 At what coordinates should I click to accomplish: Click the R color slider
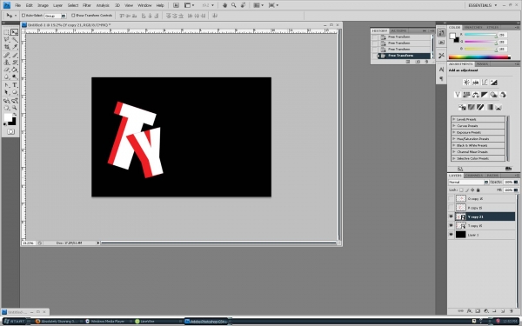[x=479, y=35]
